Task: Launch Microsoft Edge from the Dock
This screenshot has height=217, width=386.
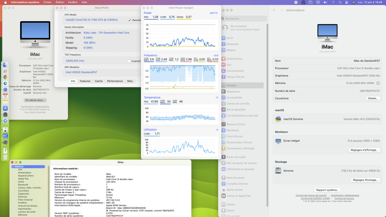Action: pos(5,83)
